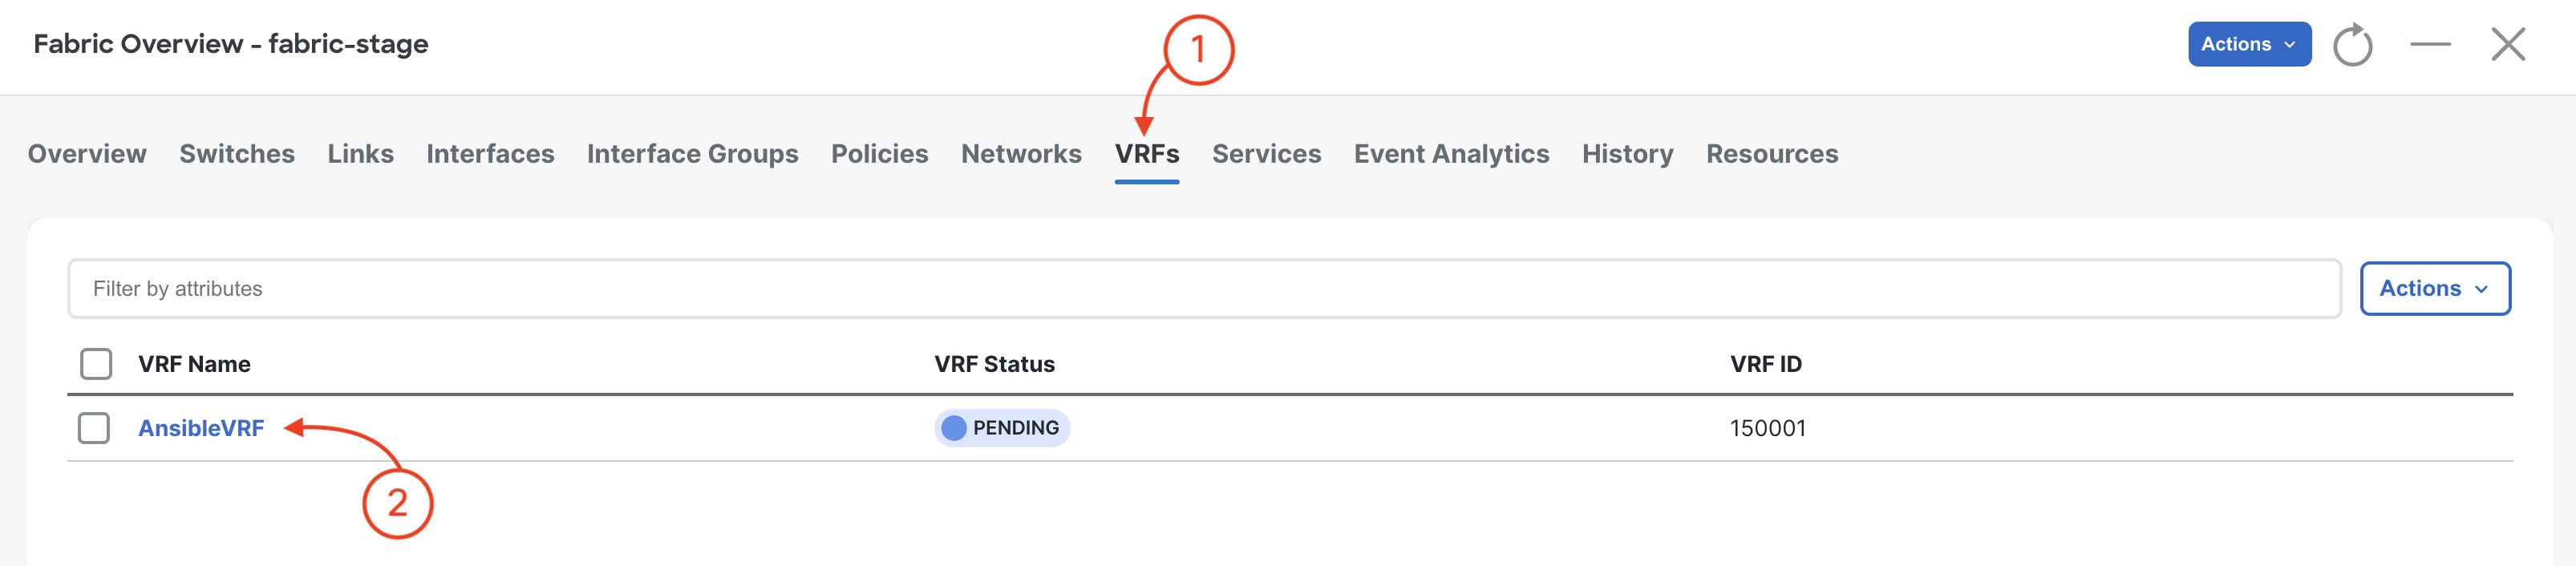This screenshot has width=2576, height=566.
Task: Click the VRF Status column header
Action: pos(994,364)
